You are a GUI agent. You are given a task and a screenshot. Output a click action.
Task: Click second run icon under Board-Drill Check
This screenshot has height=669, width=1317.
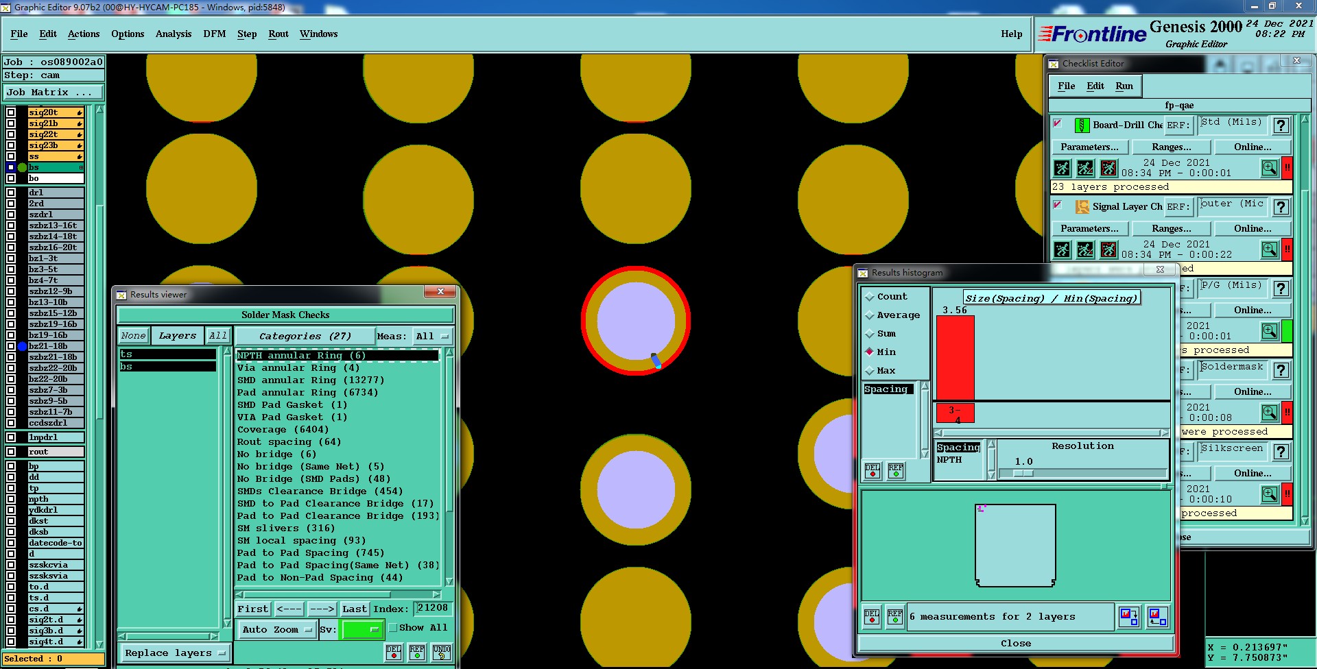[x=1085, y=168]
